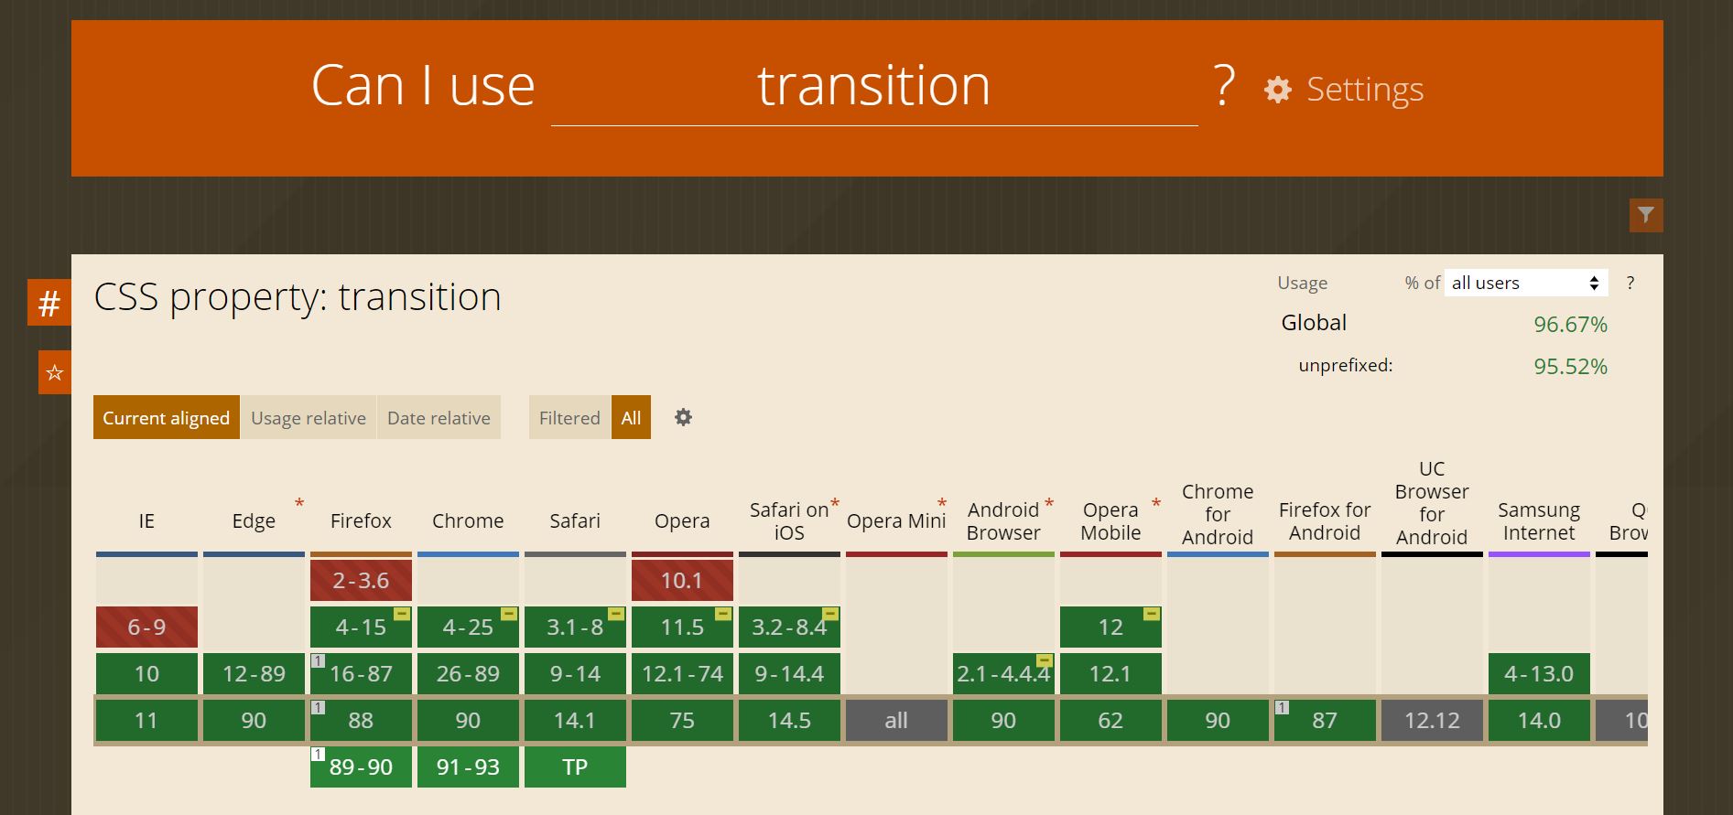Click the Firefox 2-3.6 cell
This screenshot has height=815, width=1733.
[361, 580]
